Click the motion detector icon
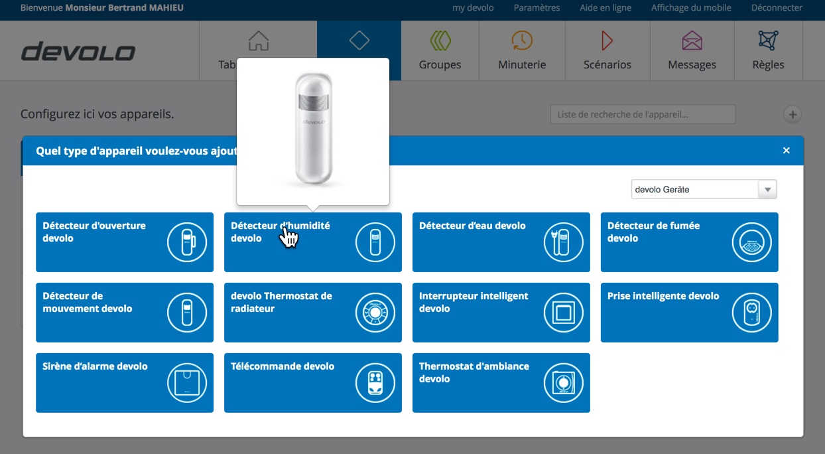 pos(187,313)
